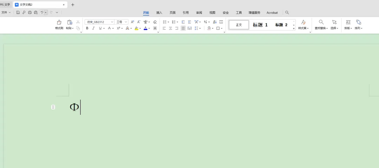Click the Save icon in quick access bar
This screenshot has width=379, height=168.
click(x=18, y=13)
